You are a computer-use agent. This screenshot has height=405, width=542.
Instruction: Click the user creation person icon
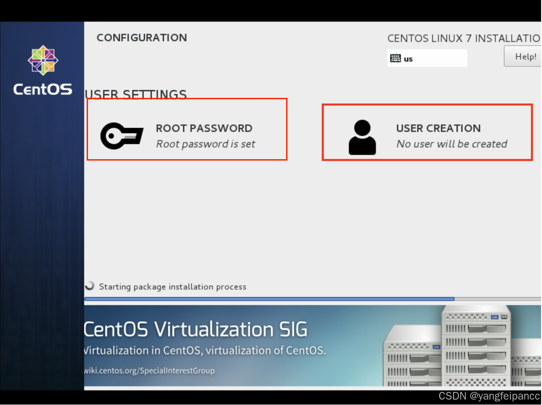362,138
